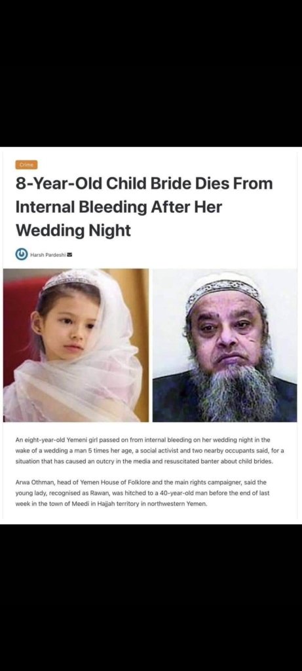Open the blue author avatar icon

pyautogui.click(x=22, y=254)
